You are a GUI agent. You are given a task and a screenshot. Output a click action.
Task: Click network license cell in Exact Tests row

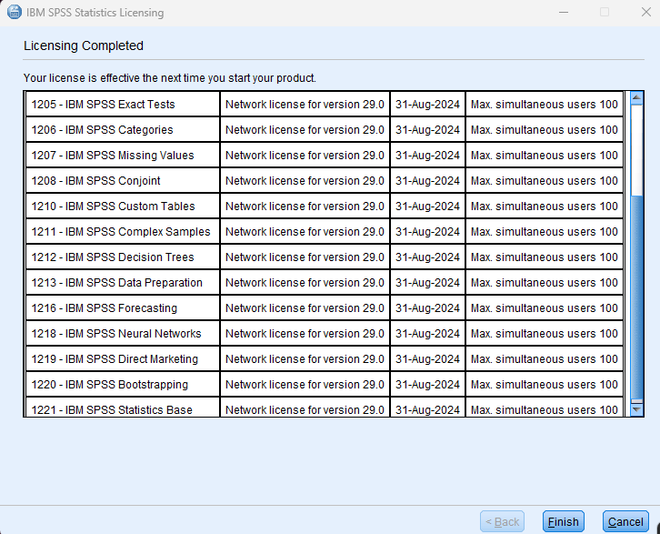[x=305, y=104]
